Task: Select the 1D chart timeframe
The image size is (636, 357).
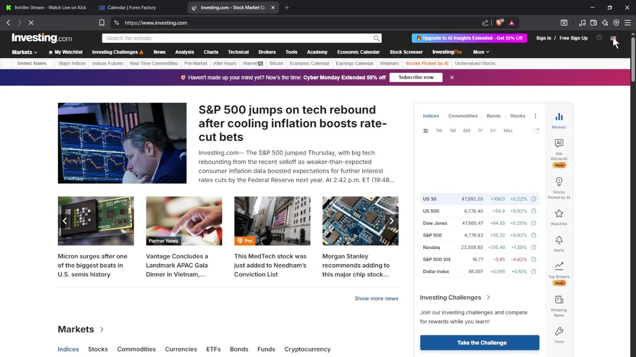Action: coord(425,130)
